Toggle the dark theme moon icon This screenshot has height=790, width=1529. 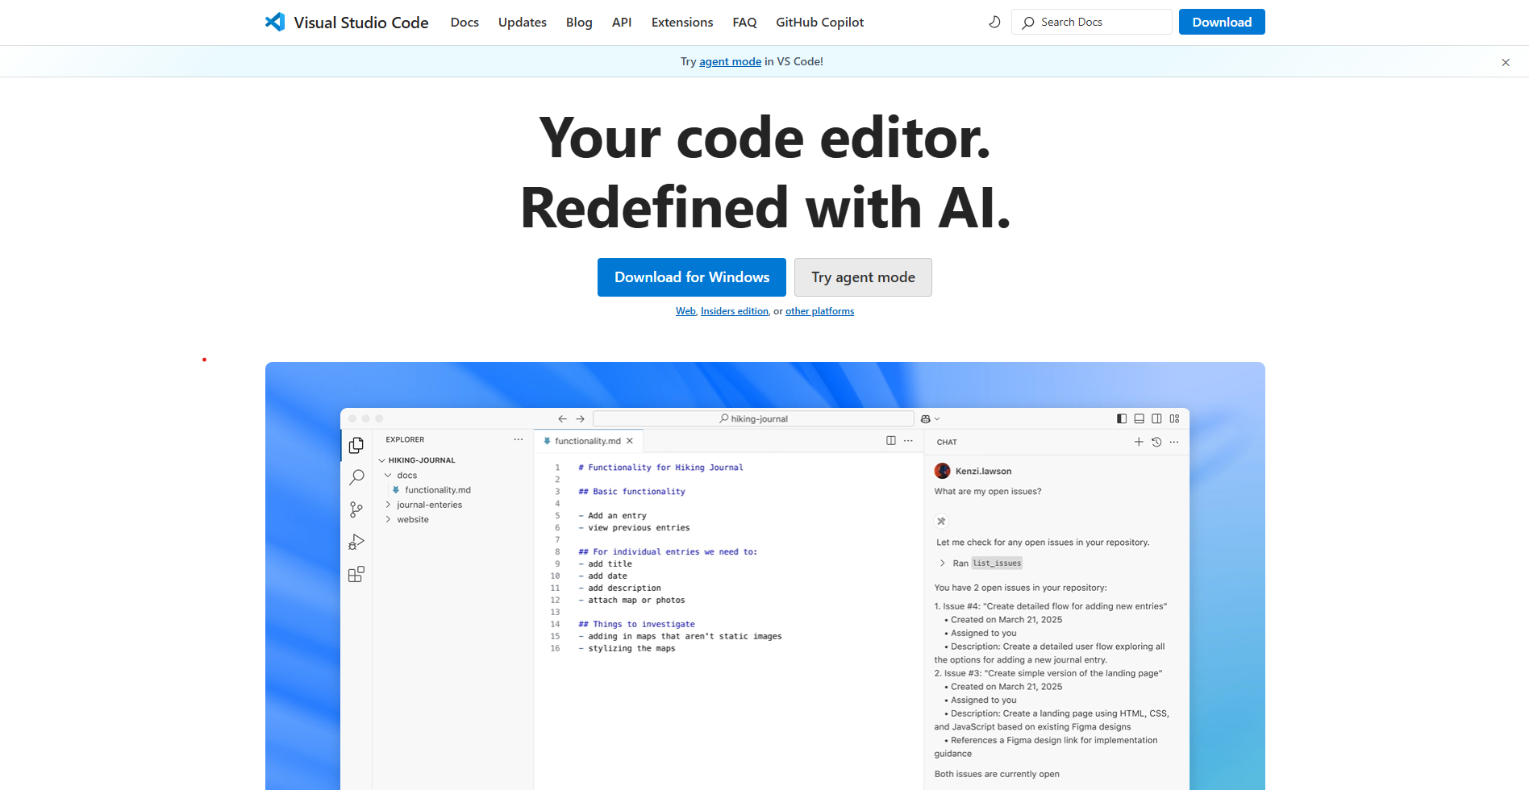click(x=994, y=22)
